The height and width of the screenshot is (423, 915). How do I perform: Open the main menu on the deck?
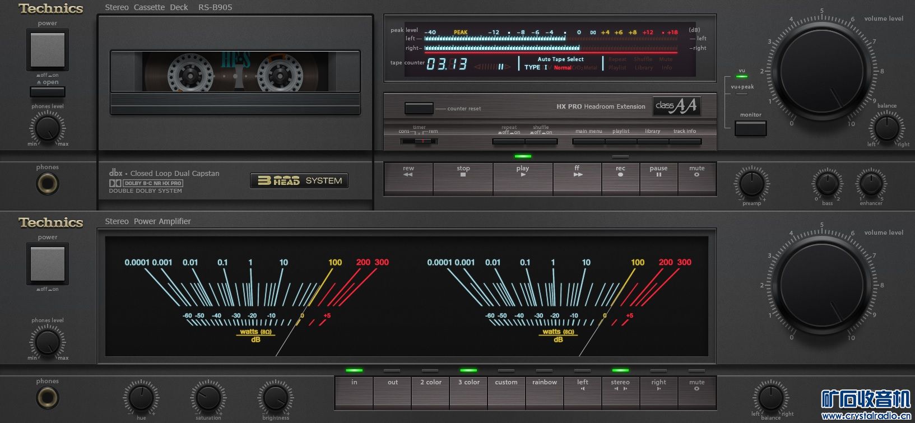point(588,142)
